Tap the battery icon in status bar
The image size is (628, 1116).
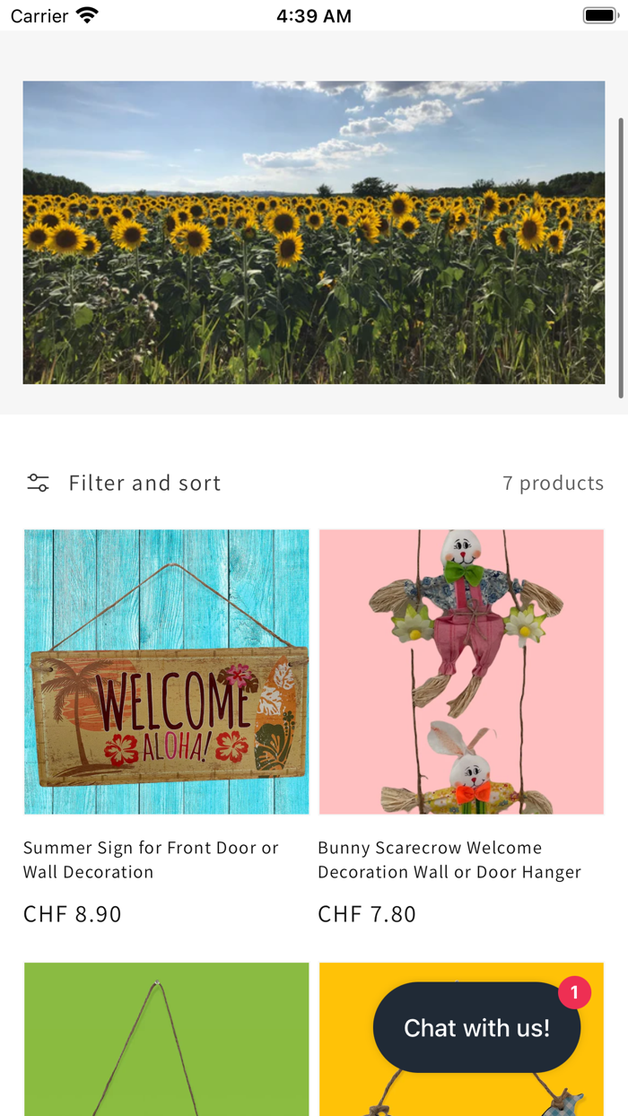pos(599,15)
